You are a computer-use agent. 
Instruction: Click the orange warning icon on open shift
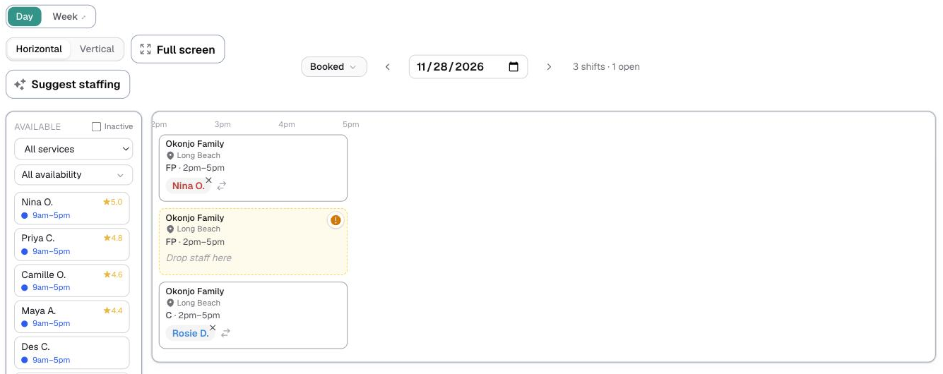point(336,221)
